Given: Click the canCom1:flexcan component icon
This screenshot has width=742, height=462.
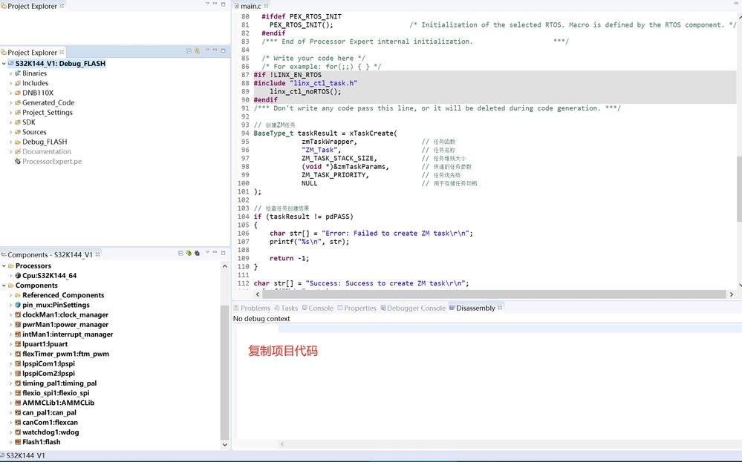Looking at the screenshot, I should [x=18, y=422].
